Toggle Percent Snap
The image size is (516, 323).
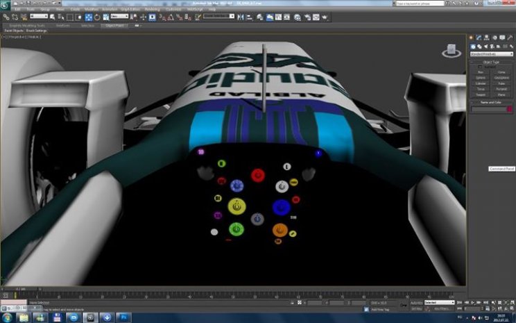180,17
